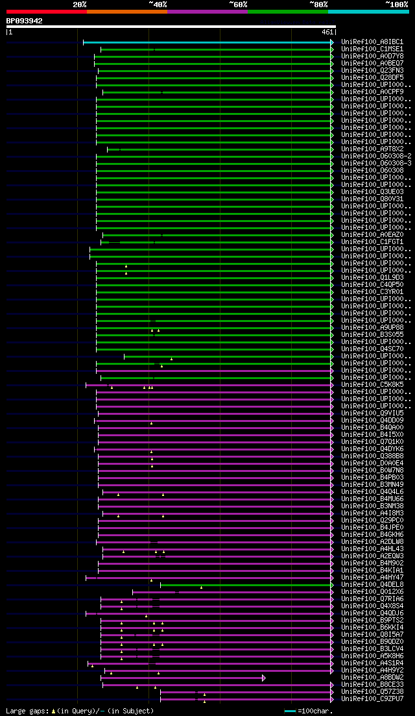Click on UniRef100_A2EQW3
Screen dimensions: 415x716
[x=372, y=556]
